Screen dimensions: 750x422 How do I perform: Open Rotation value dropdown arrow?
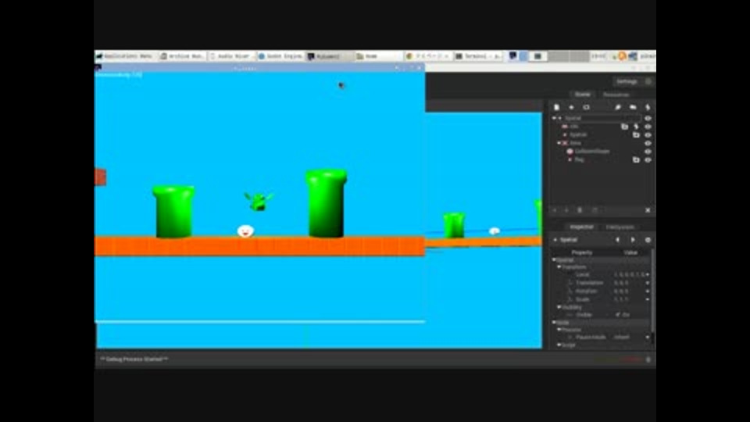pos(648,291)
